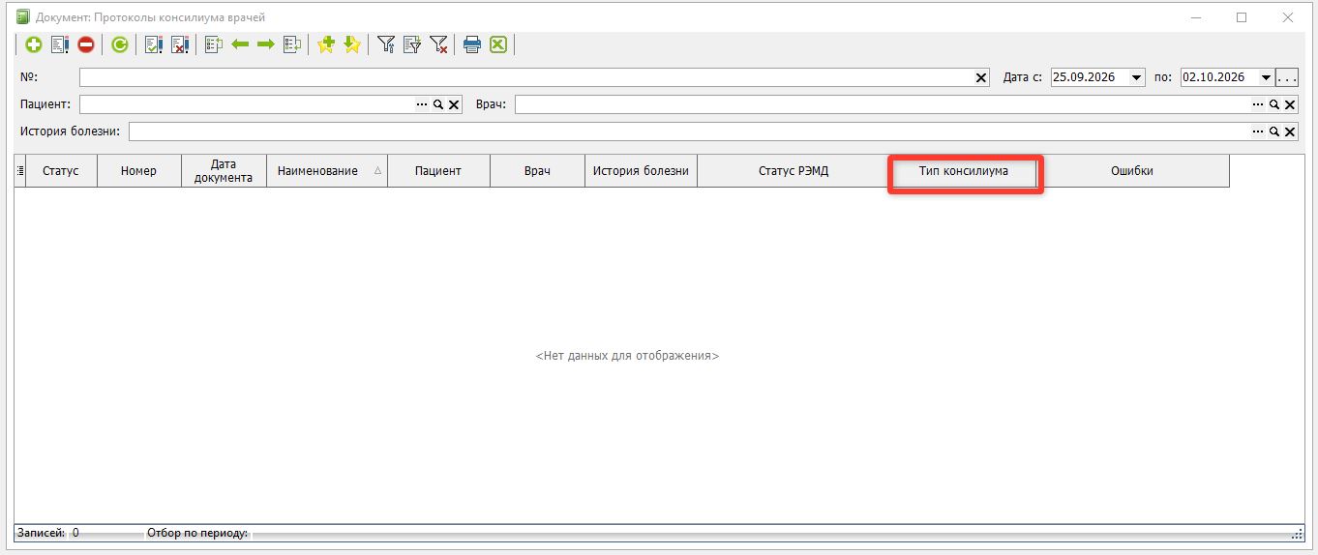
Task: Click into the № input field
Action: [526, 77]
